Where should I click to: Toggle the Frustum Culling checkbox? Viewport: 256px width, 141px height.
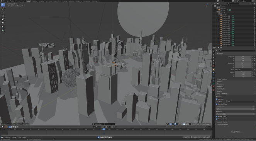pyautogui.click(x=217, y=117)
